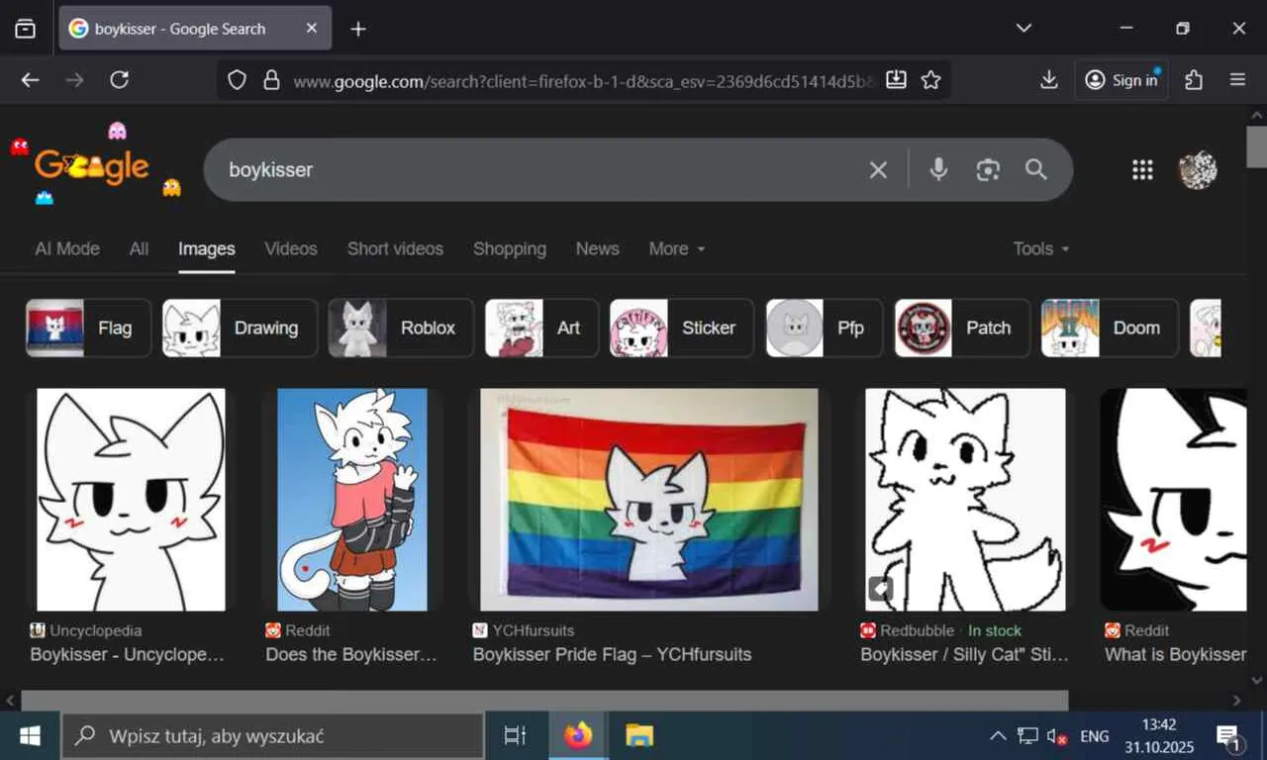Viewport: 1267px width, 760px height.
Task: Switch to AI Mode tab
Action: [67, 249]
